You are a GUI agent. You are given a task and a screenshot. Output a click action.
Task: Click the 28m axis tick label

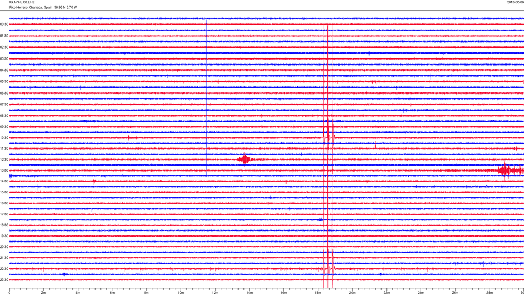point(490,293)
